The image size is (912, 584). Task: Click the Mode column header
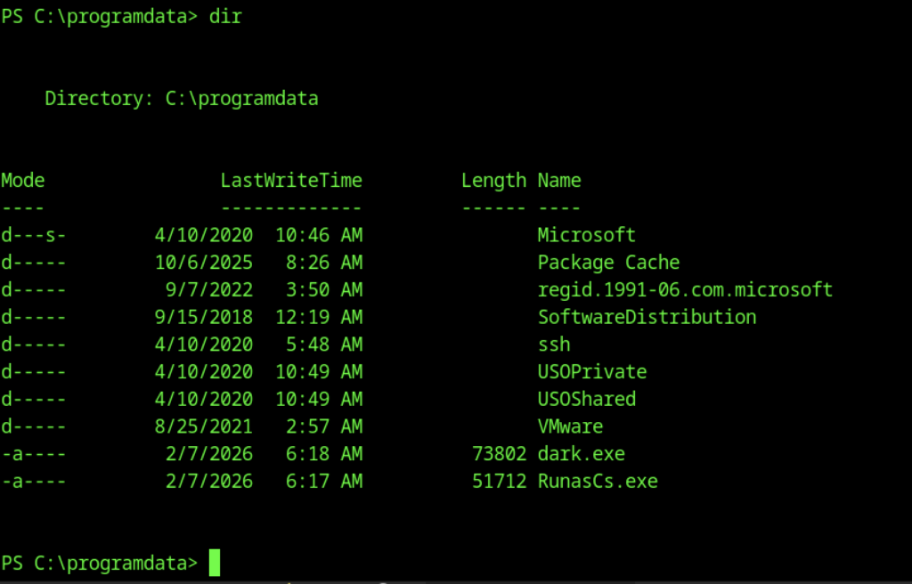[x=23, y=181]
